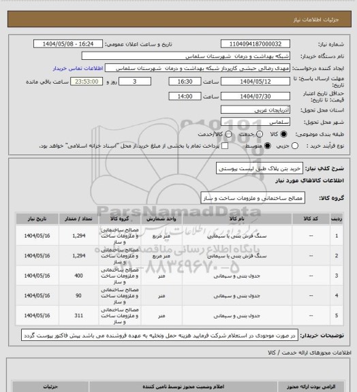
Task: Click quantity 1,294 in row 1
Action: 79,235
